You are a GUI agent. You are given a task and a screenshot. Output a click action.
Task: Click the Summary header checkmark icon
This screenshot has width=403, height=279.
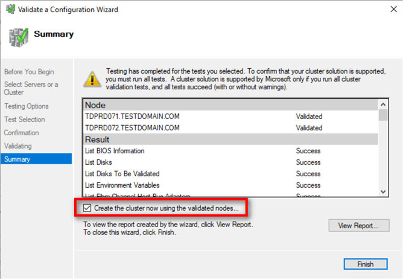(x=17, y=36)
